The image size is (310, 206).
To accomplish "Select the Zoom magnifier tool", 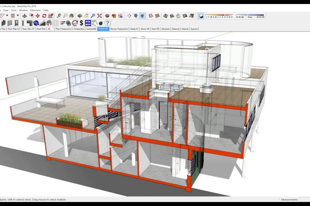I will [93, 16].
